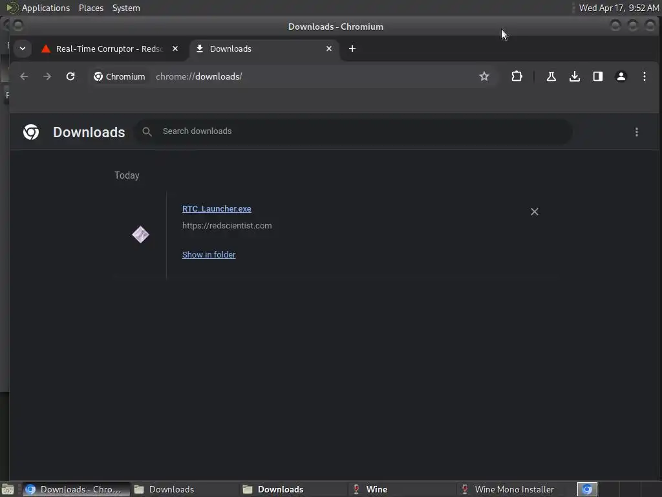Switch to Wine Mono Installer taskbar window
662x497 pixels.
[x=511, y=489]
